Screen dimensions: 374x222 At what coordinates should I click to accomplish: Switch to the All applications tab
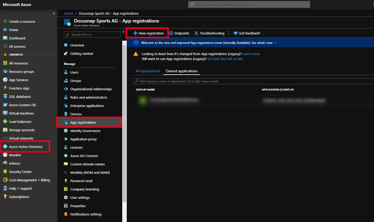(148, 71)
